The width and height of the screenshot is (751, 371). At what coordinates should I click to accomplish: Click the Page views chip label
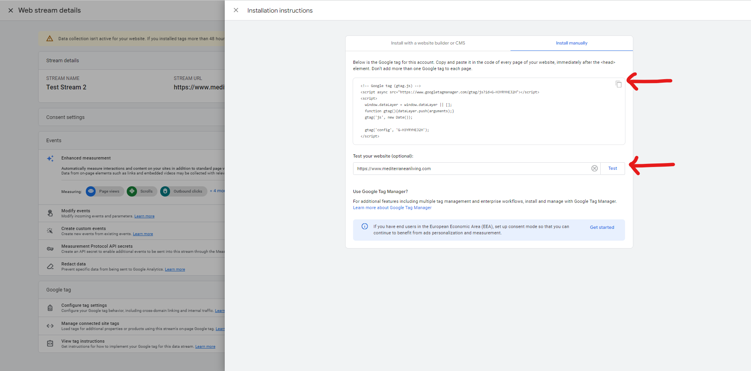[109, 191]
